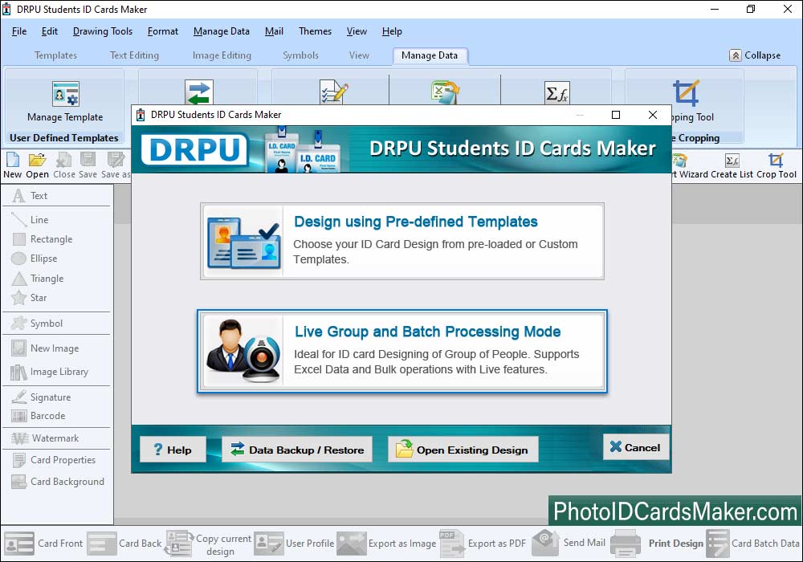Open the View menu
Viewport: 803px width, 562px height.
click(x=357, y=31)
